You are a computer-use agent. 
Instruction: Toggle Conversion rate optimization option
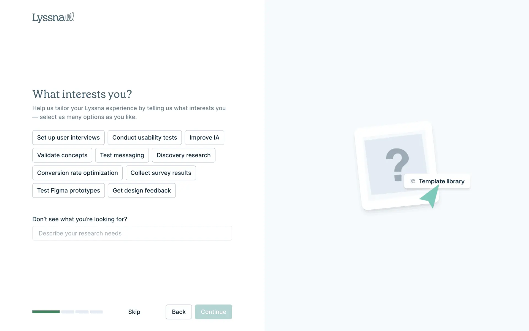point(77,173)
